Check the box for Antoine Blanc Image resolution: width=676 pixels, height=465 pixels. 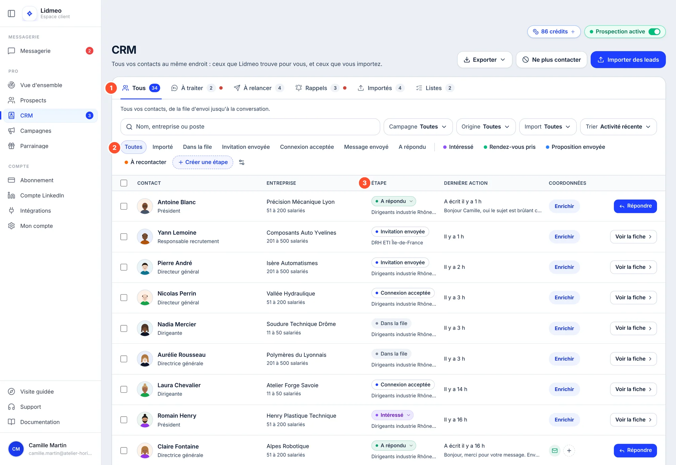tap(124, 206)
